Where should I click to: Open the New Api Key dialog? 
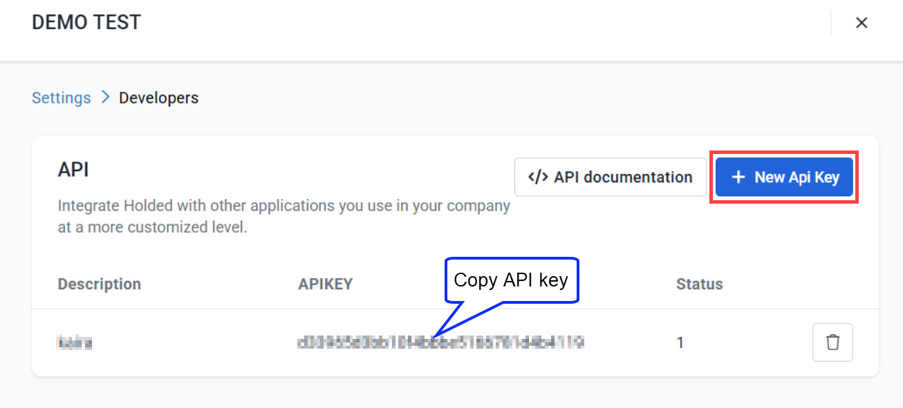(783, 177)
